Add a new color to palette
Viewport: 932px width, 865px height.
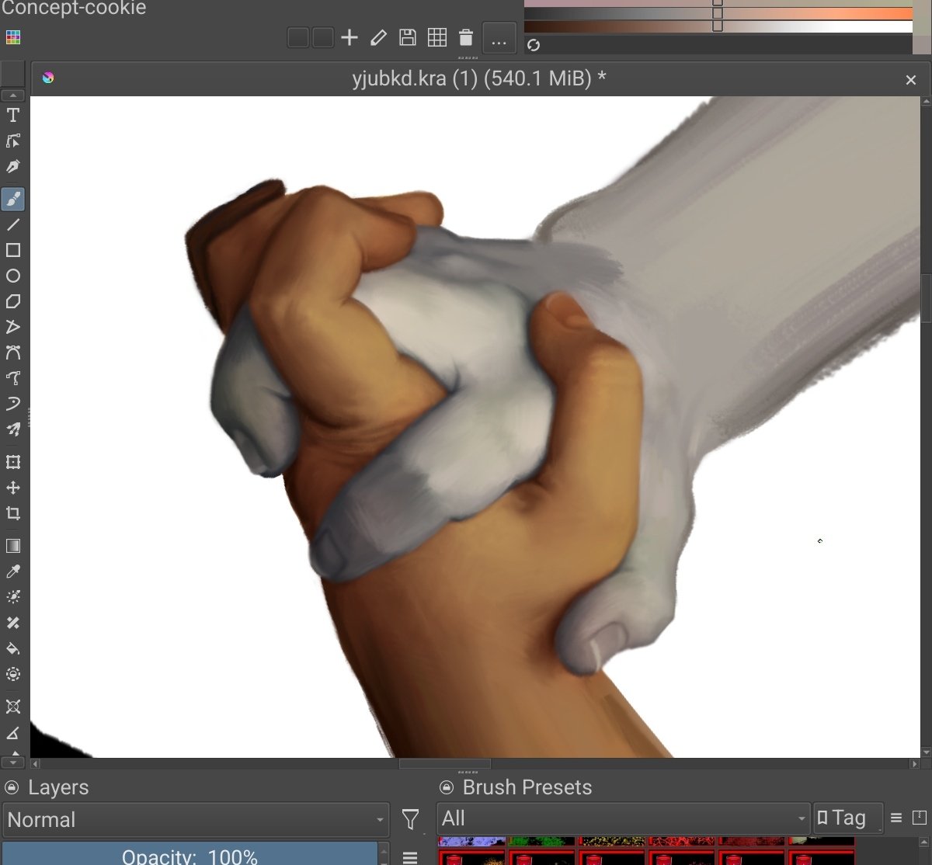tap(349, 37)
